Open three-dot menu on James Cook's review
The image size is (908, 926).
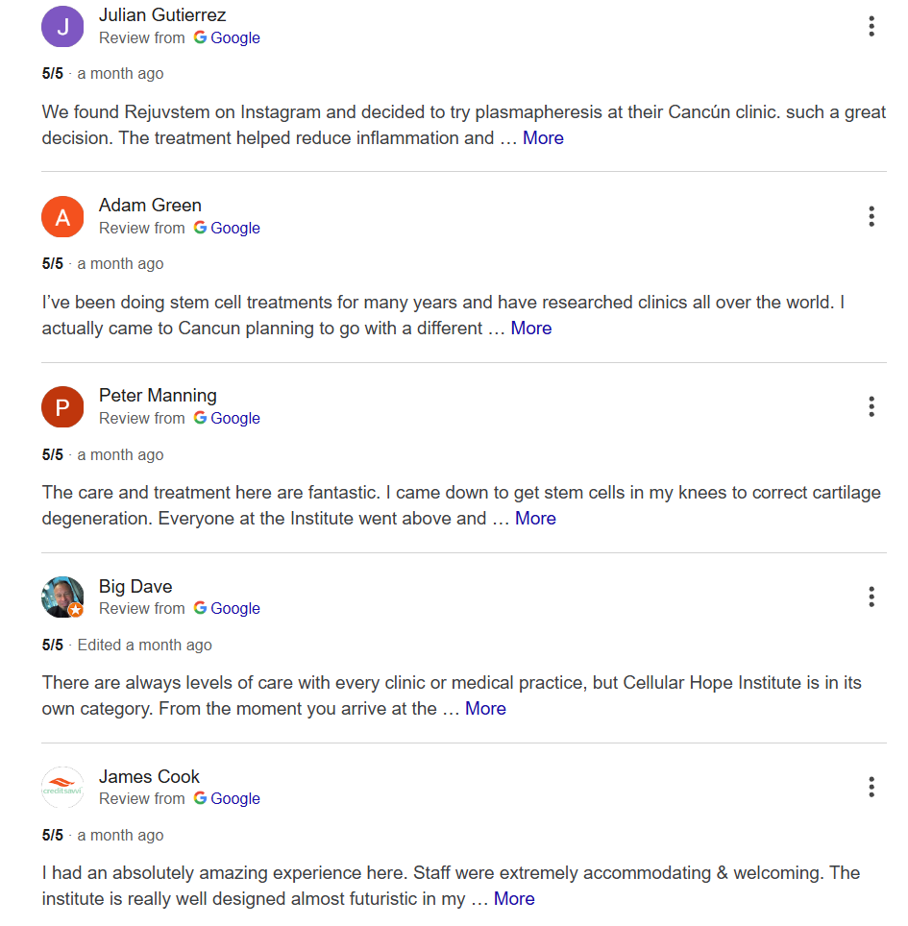(x=871, y=788)
